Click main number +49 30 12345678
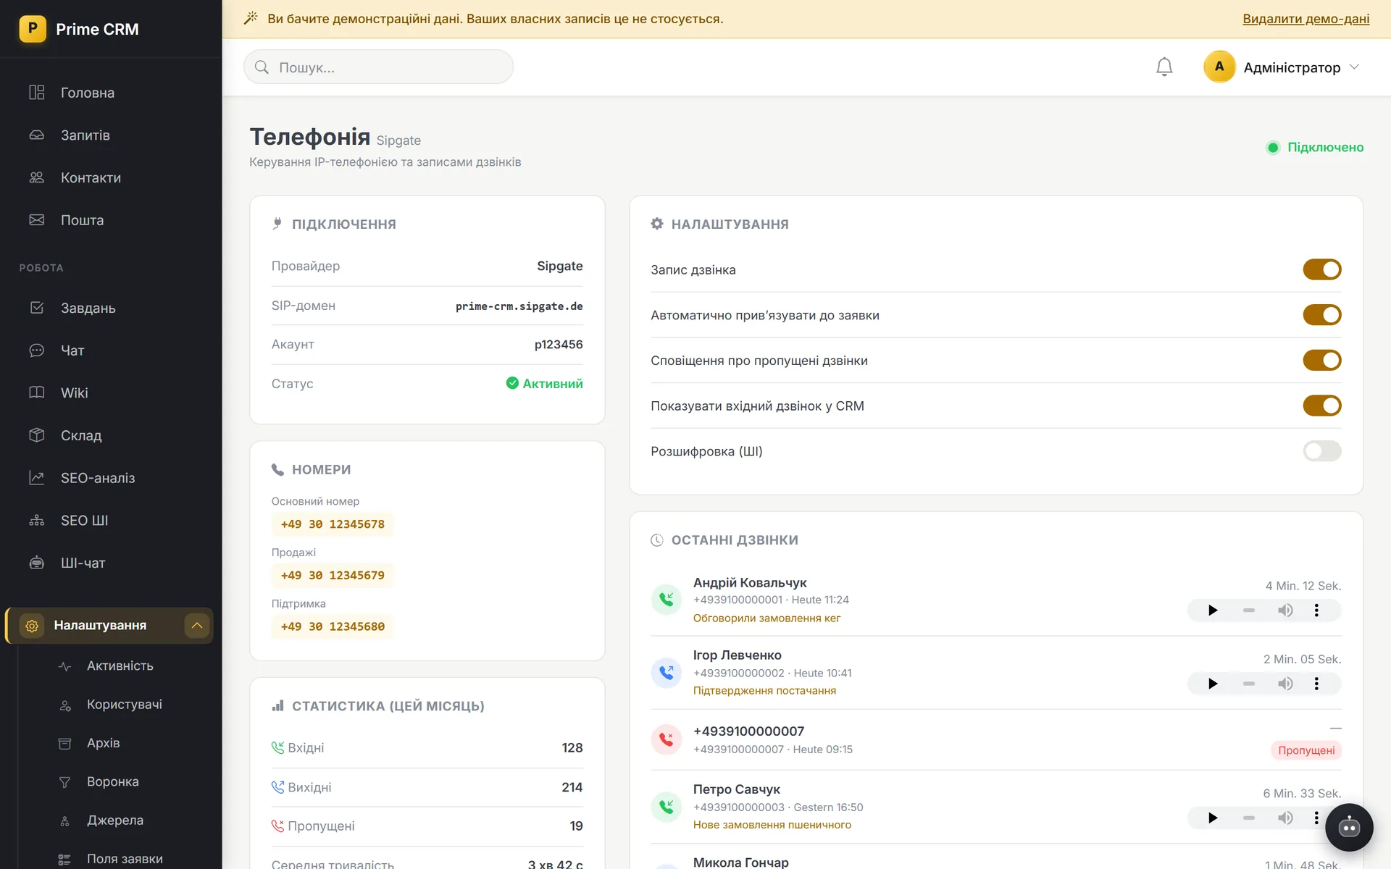The image size is (1391, 869). click(333, 524)
